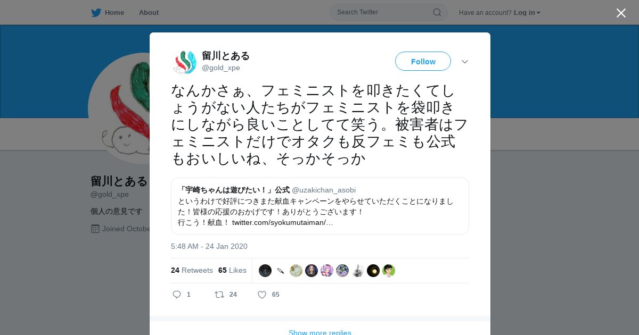This screenshot has width=639, height=335.
Task: Click the reply speech bubble icon
Action: tap(177, 295)
